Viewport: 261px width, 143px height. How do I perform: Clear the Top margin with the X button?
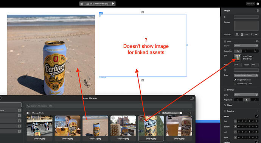point(235,121)
